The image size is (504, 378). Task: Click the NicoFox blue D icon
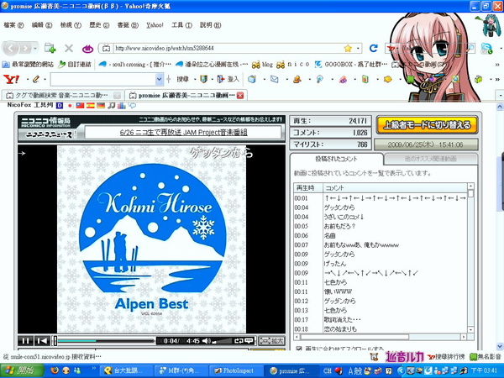[60, 106]
